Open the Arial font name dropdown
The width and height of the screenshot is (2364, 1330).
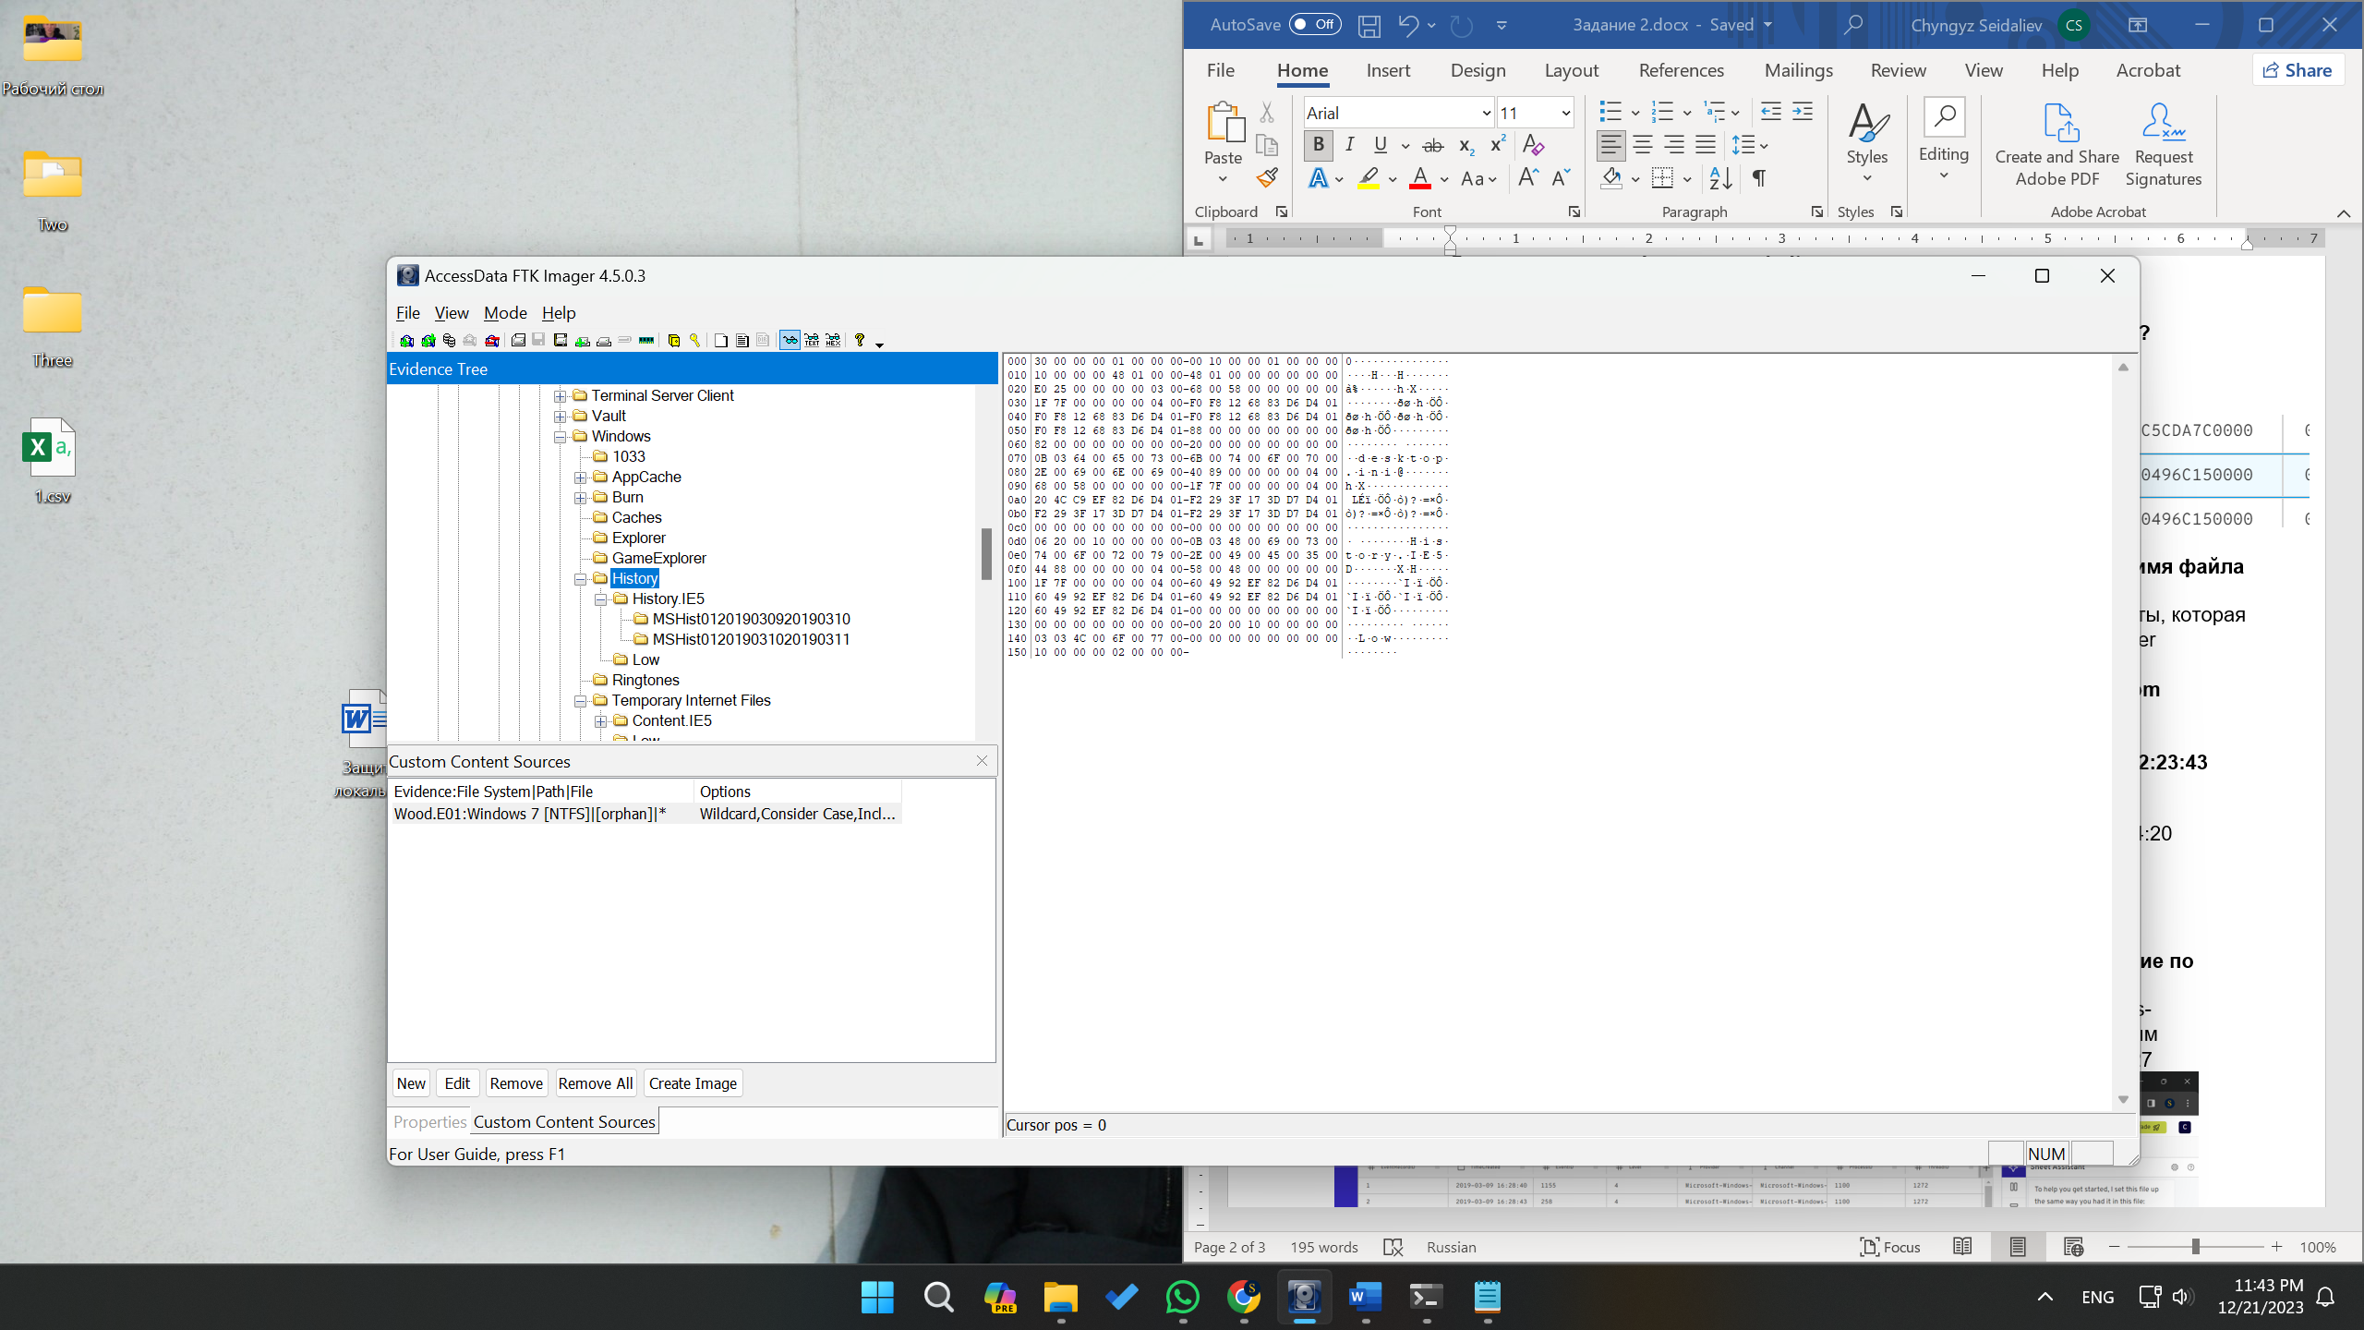point(1486,113)
